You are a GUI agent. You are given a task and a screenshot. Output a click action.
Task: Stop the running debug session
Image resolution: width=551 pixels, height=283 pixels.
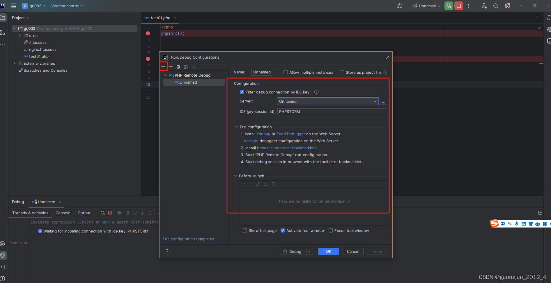(x=459, y=6)
